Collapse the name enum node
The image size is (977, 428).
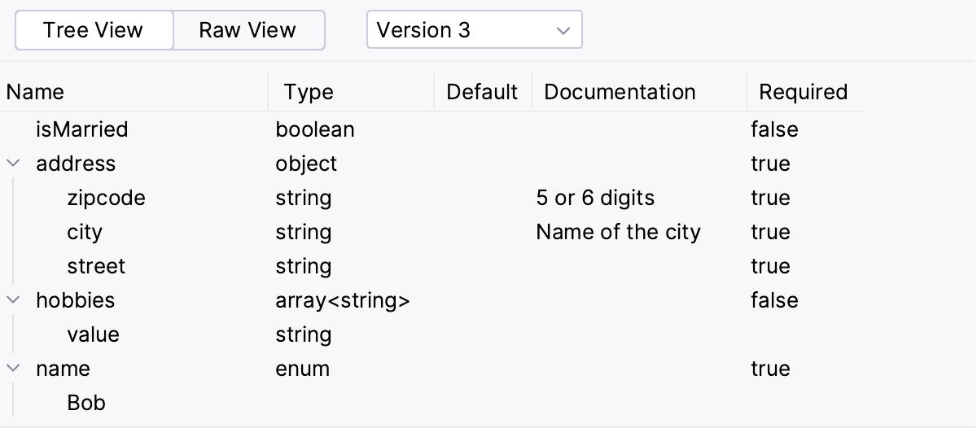coord(13,369)
